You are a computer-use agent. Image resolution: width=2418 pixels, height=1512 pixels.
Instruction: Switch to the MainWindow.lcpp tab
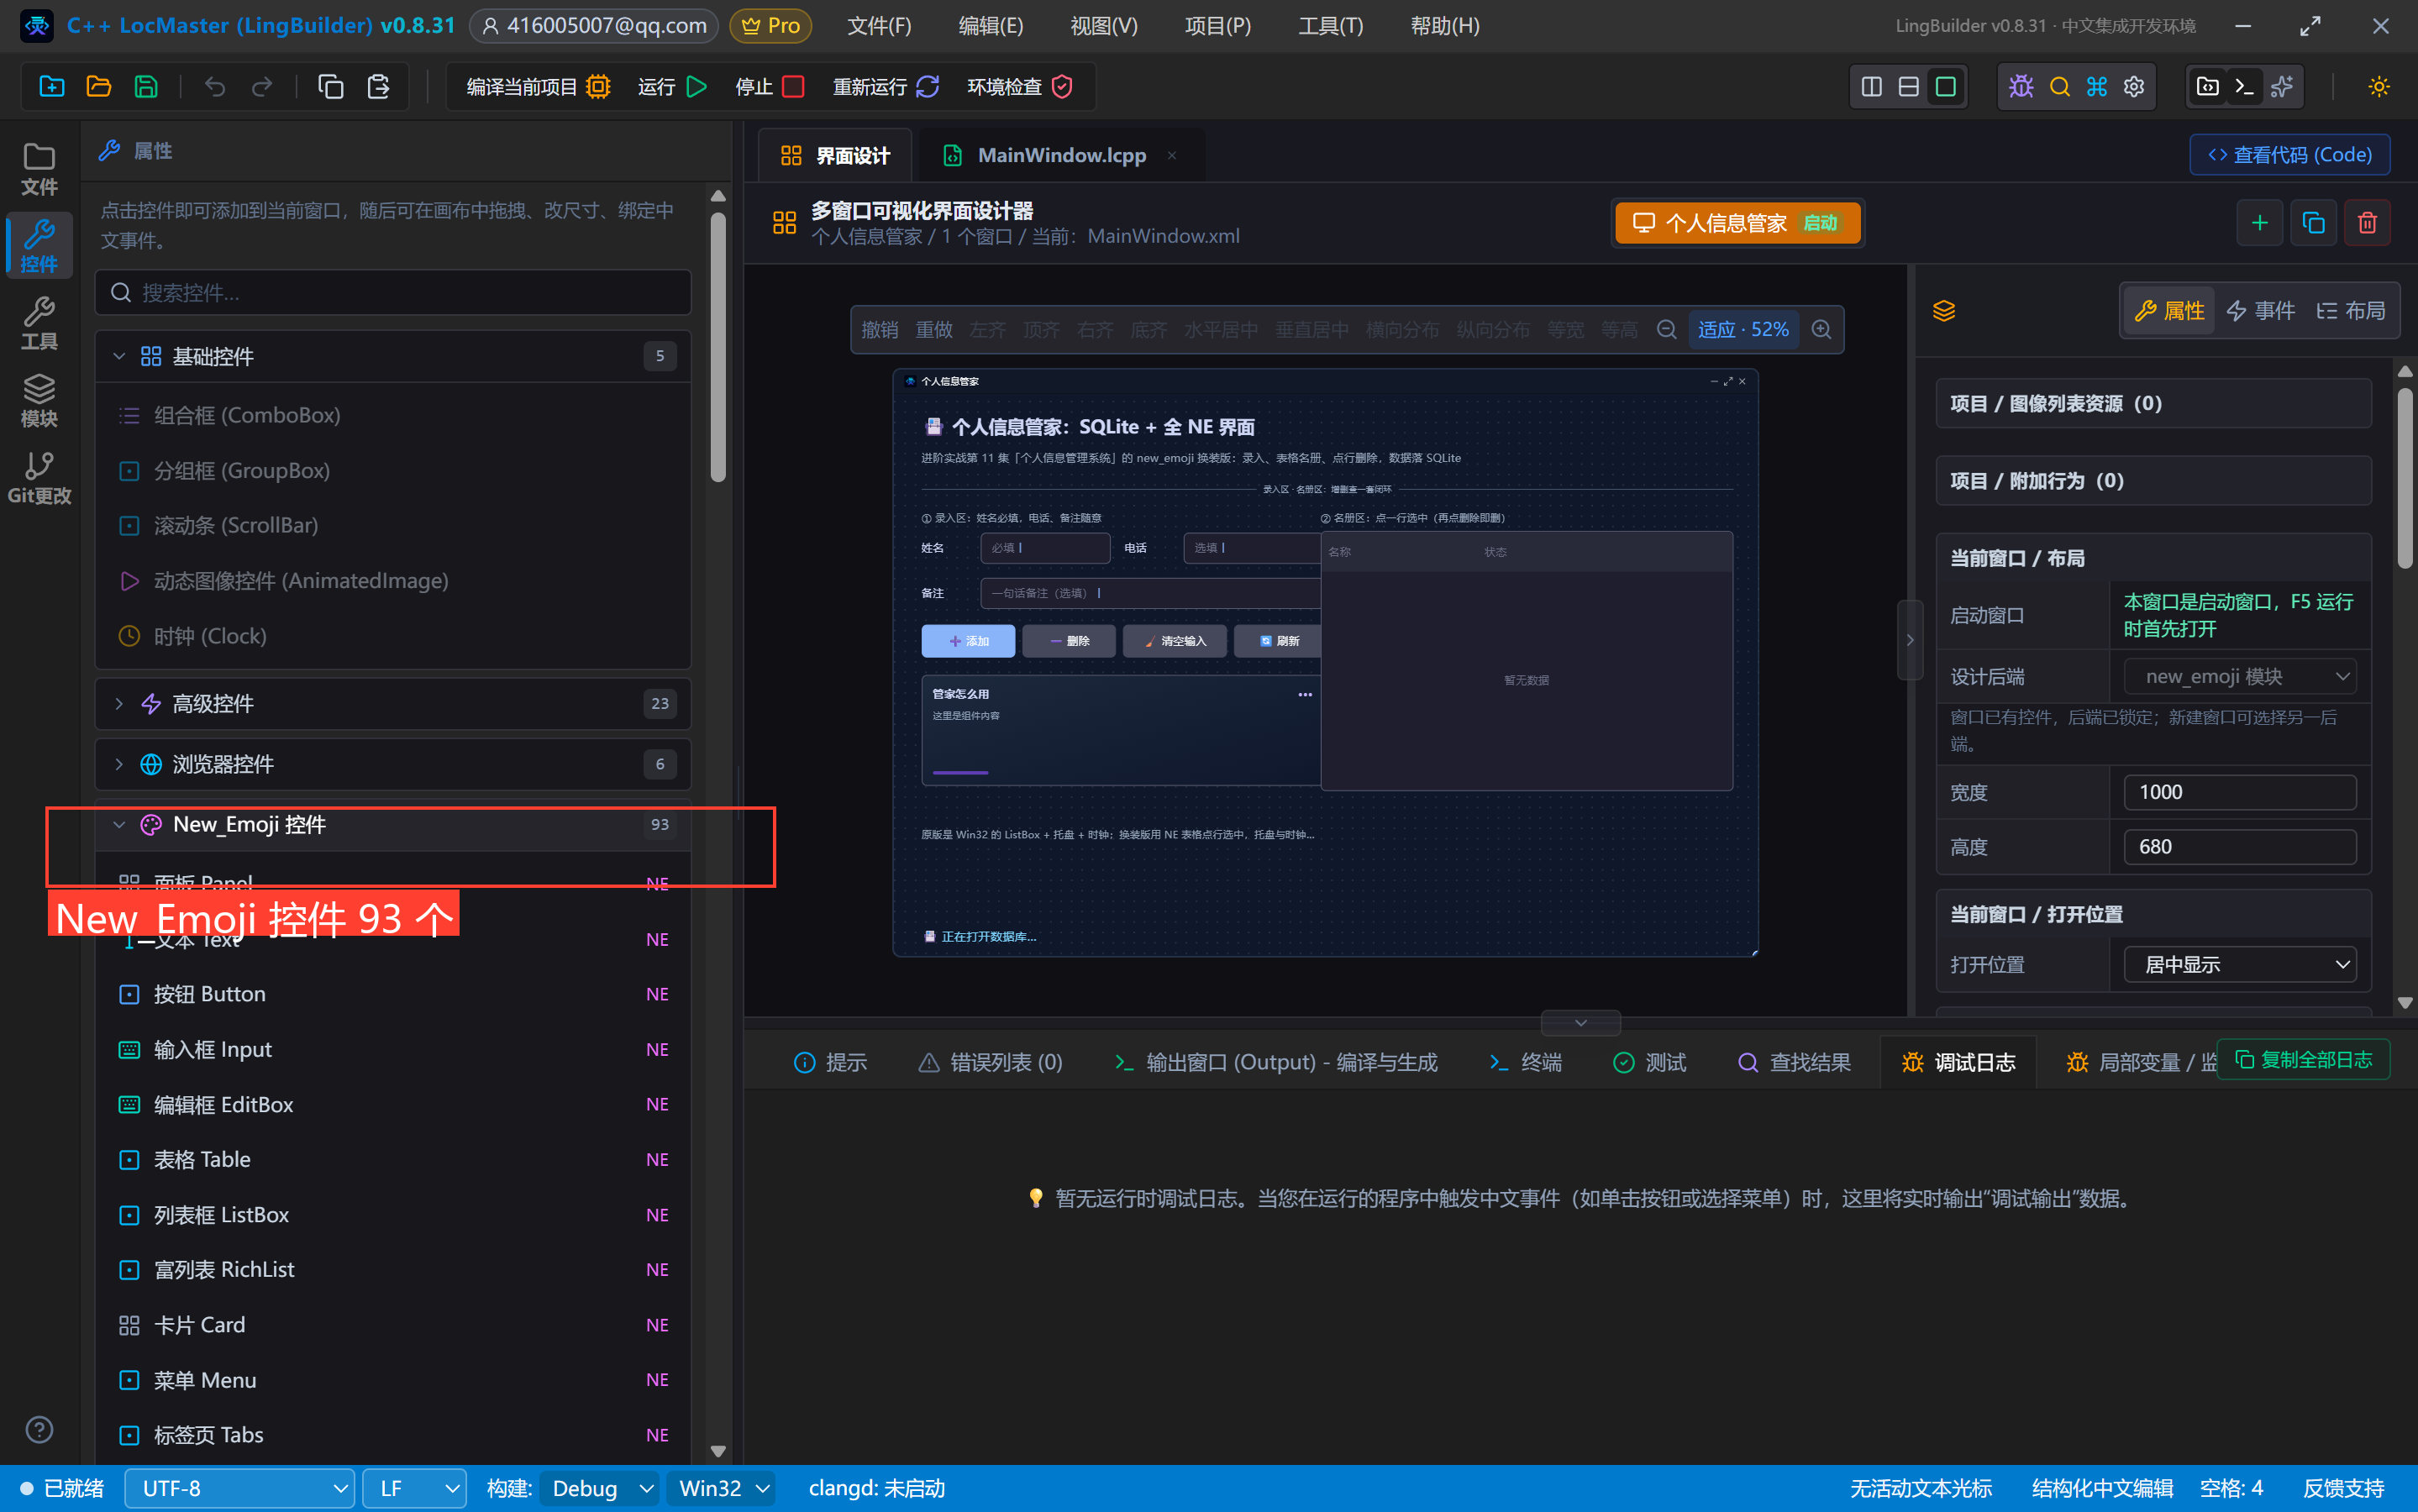click(x=1061, y=156)
